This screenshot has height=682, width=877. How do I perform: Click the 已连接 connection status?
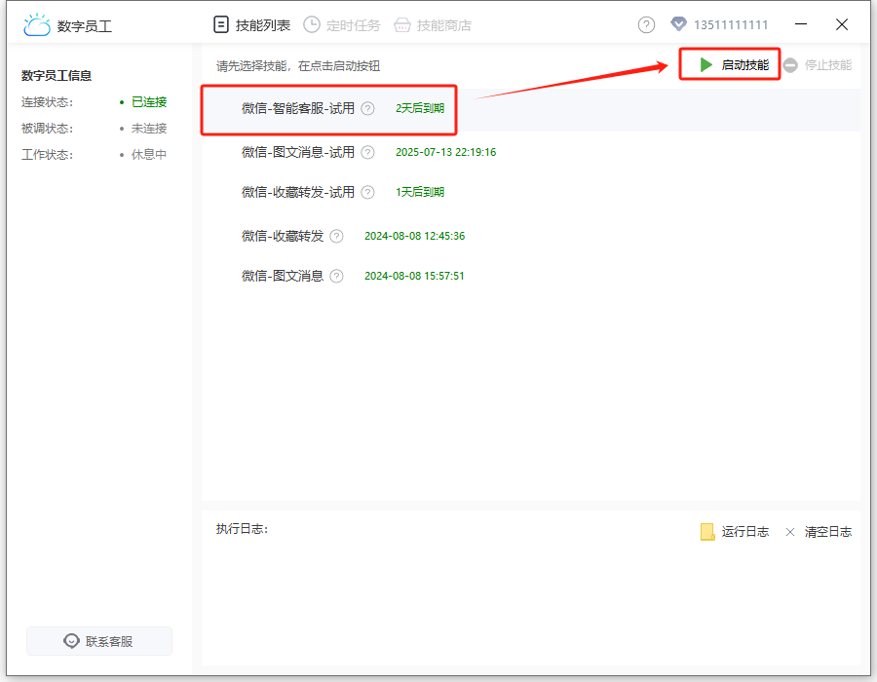point(149,102)
